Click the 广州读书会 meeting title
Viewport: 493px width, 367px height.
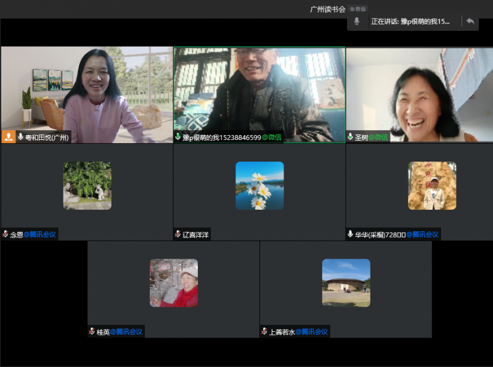pyautogui.click(x=327, y=9)
